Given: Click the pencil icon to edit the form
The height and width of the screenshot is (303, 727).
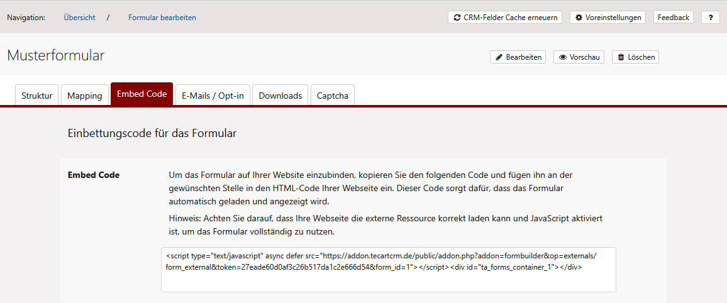Looking at the screenshot, I should tap(499, 57).
